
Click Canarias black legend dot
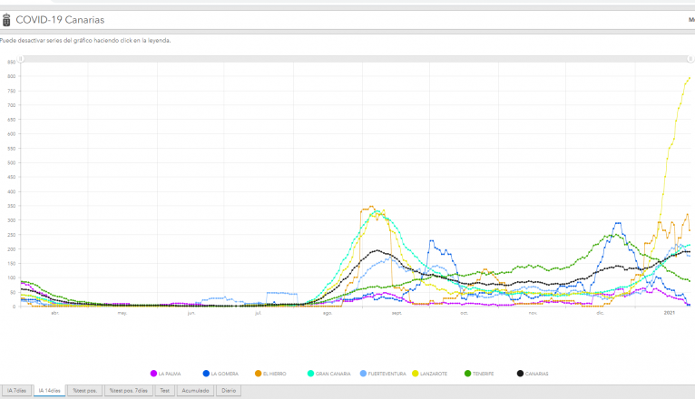[x=520, y=374]
